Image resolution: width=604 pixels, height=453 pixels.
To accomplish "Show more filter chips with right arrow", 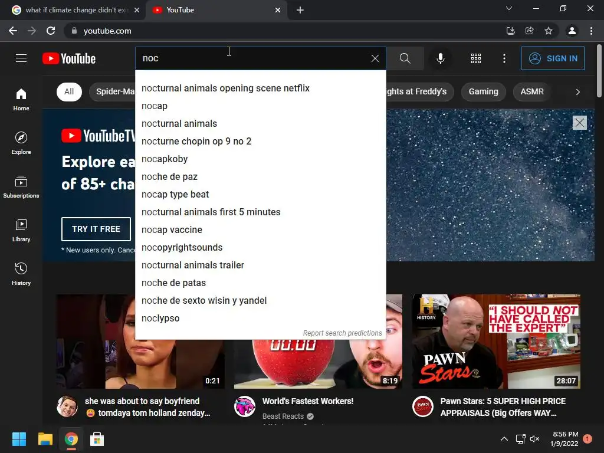I will point(578,91).
